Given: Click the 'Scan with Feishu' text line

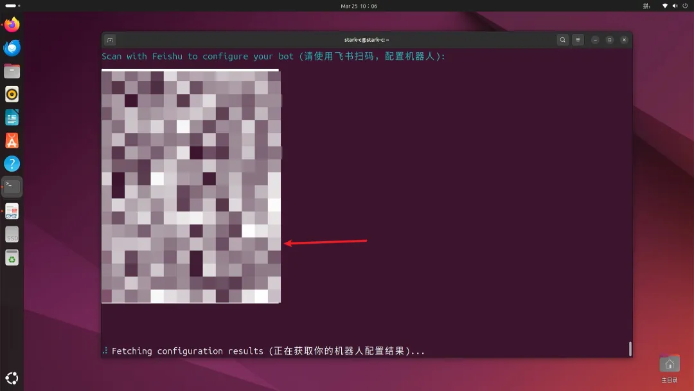Looking at the screenshot, I should (x=274, y=56).
